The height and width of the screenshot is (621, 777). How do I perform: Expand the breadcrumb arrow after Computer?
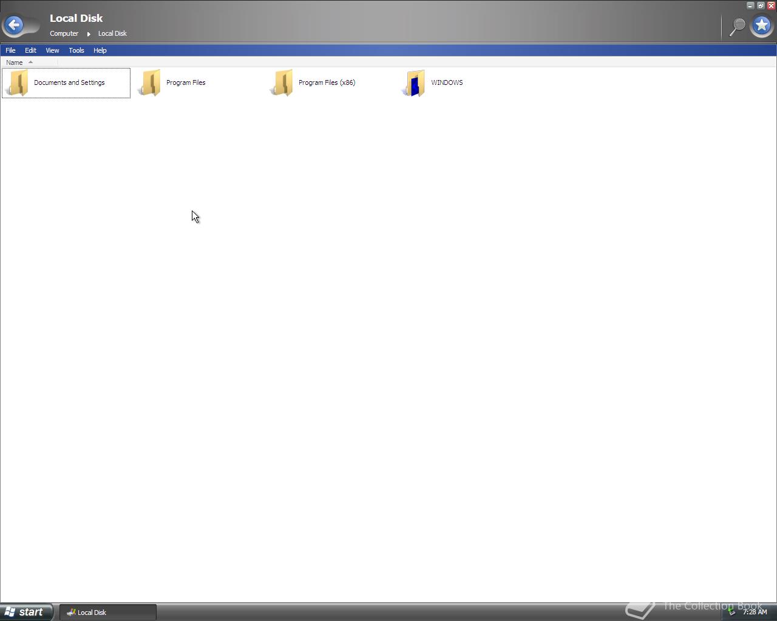click(x=89, y=34)
